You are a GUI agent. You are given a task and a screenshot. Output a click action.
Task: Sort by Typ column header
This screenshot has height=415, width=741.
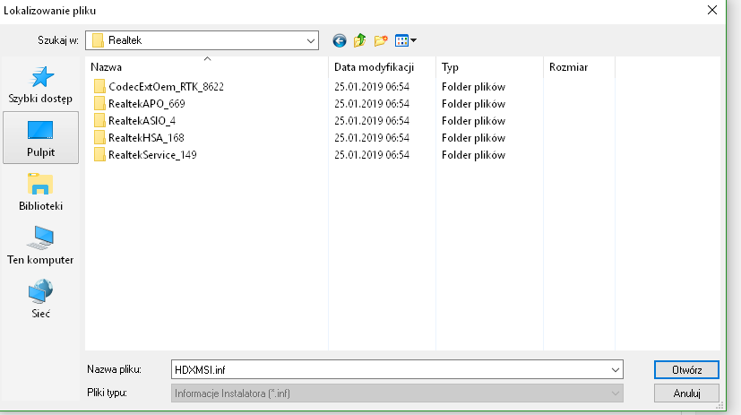tap(489, 67)
